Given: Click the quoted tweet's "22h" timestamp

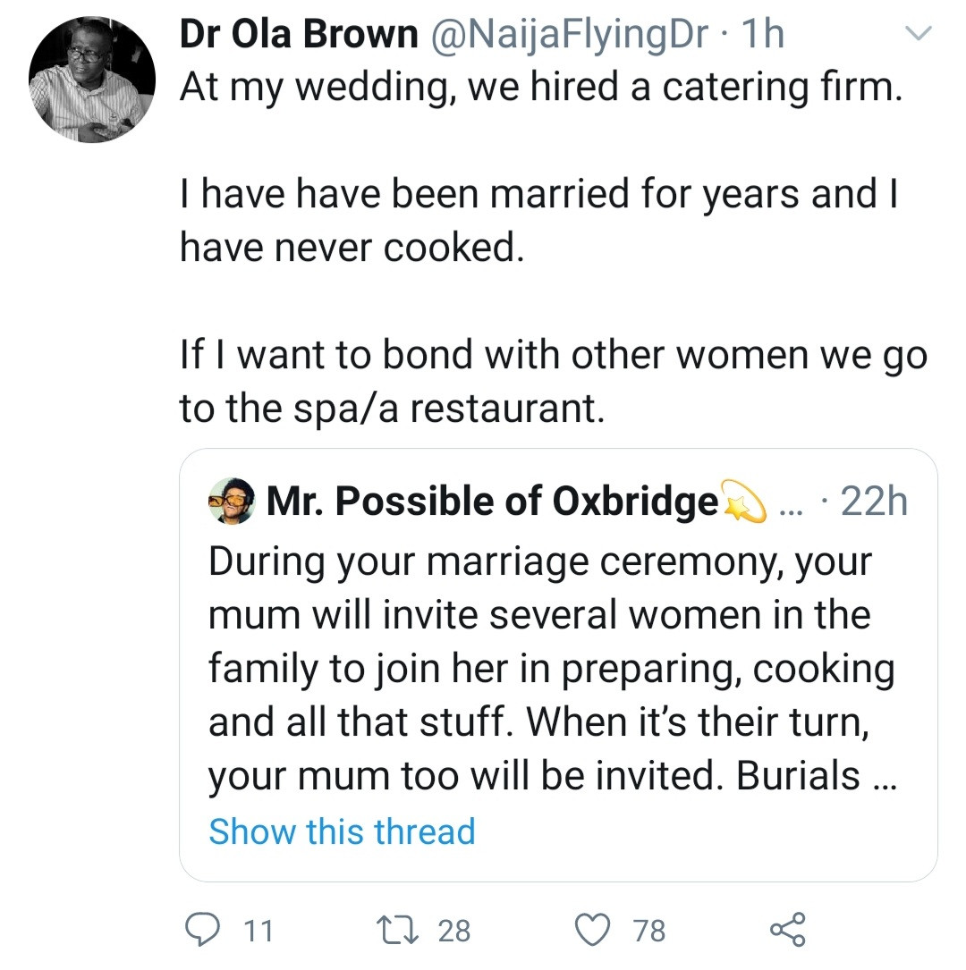Looking at the screenshot, I should pos(874,503).
